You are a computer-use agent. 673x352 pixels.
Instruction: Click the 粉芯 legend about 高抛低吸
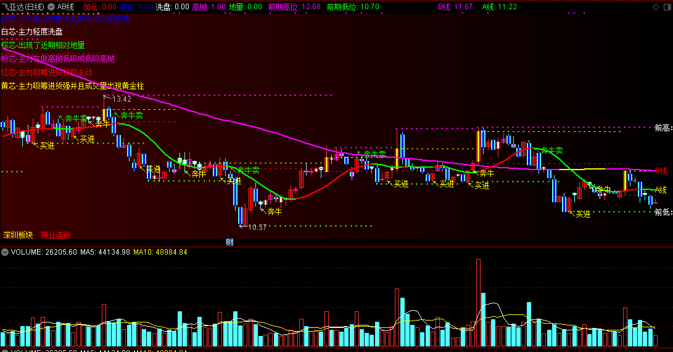coord(58,59)
